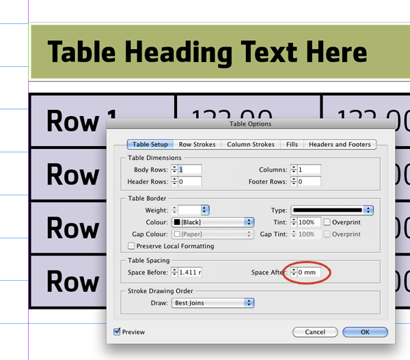The height and width of the screenshot is (360, 410).
Task: Open the Headers and Footers tab
Action: pos(340,144)
